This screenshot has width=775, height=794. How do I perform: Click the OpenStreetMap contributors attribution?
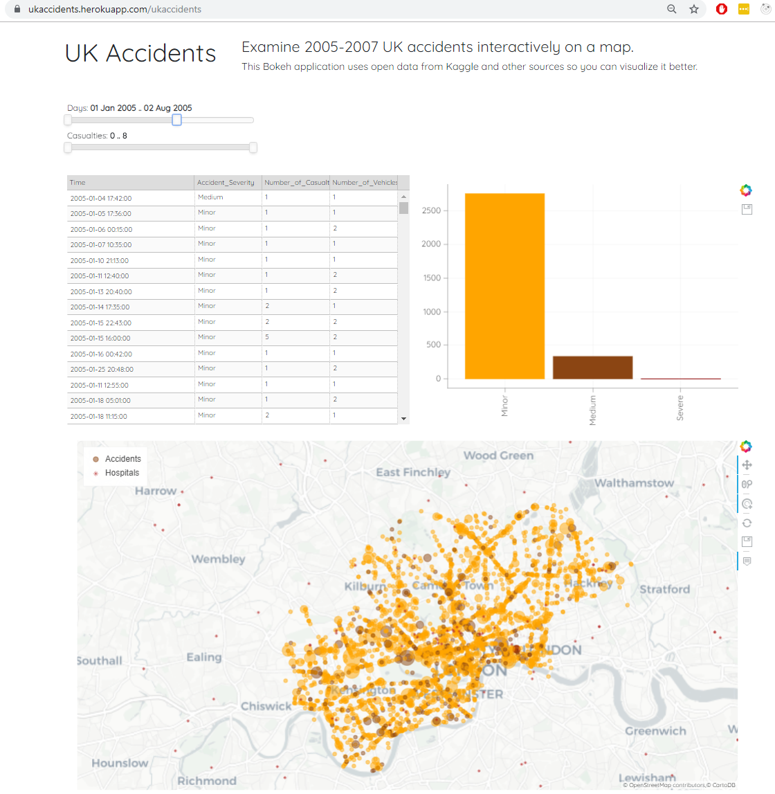click(x=663, y=785)
